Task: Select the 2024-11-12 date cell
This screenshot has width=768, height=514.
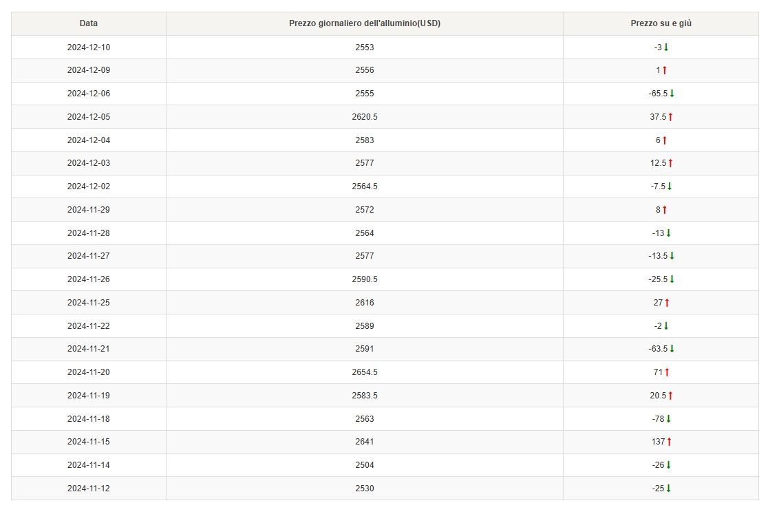Action: coord(88,489)
